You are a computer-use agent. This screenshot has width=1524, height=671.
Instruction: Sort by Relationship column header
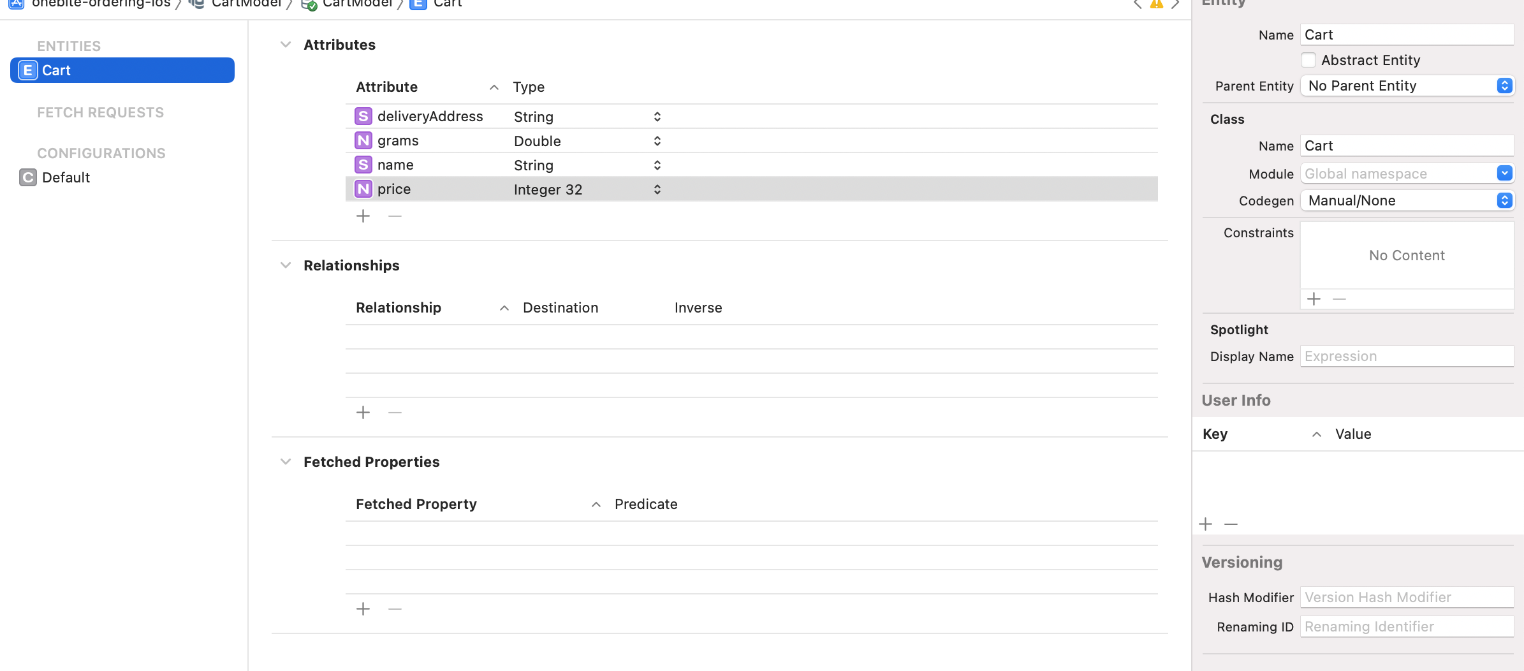[399, 307]
